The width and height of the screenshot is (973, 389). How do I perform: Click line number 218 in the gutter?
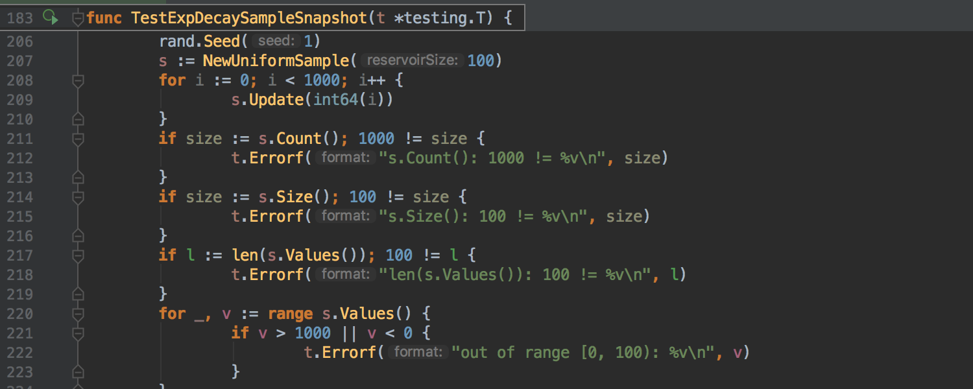(20, 275)
